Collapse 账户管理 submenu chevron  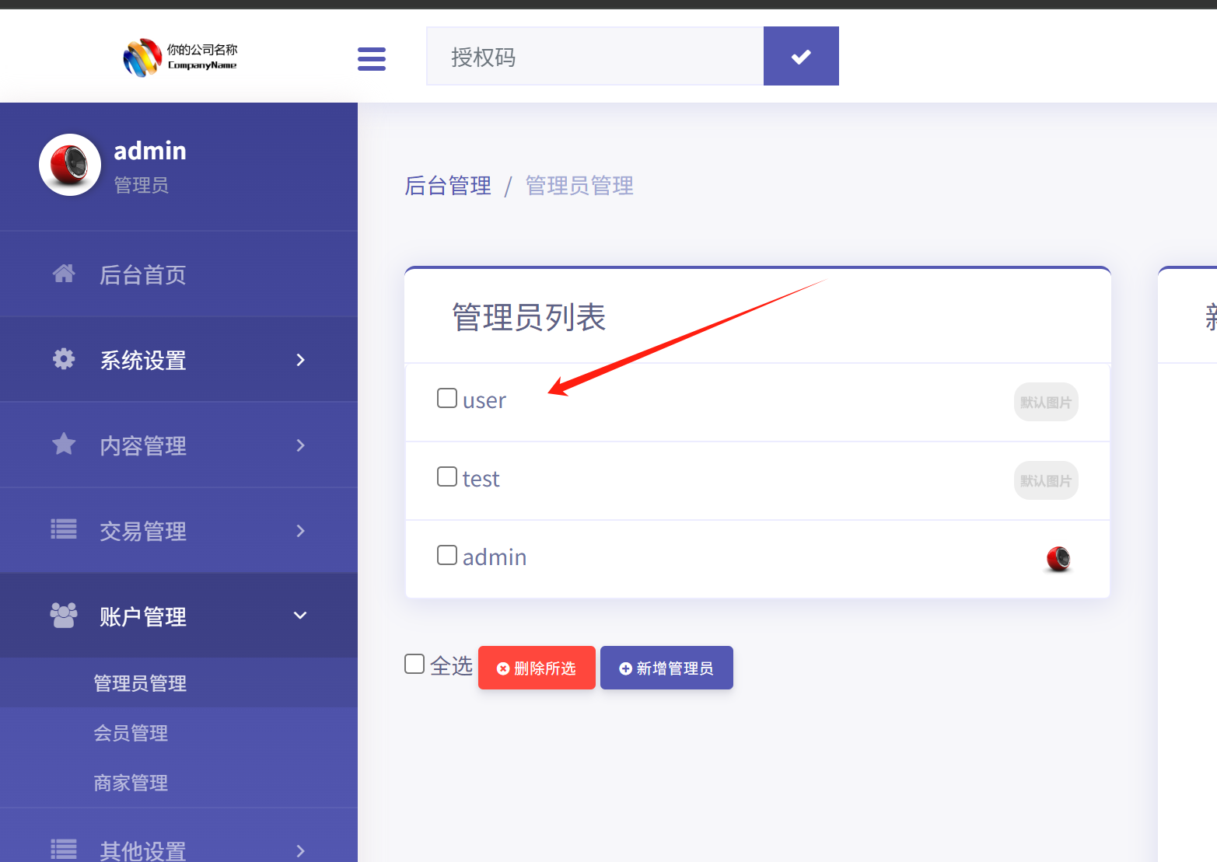tap(300, 616)
